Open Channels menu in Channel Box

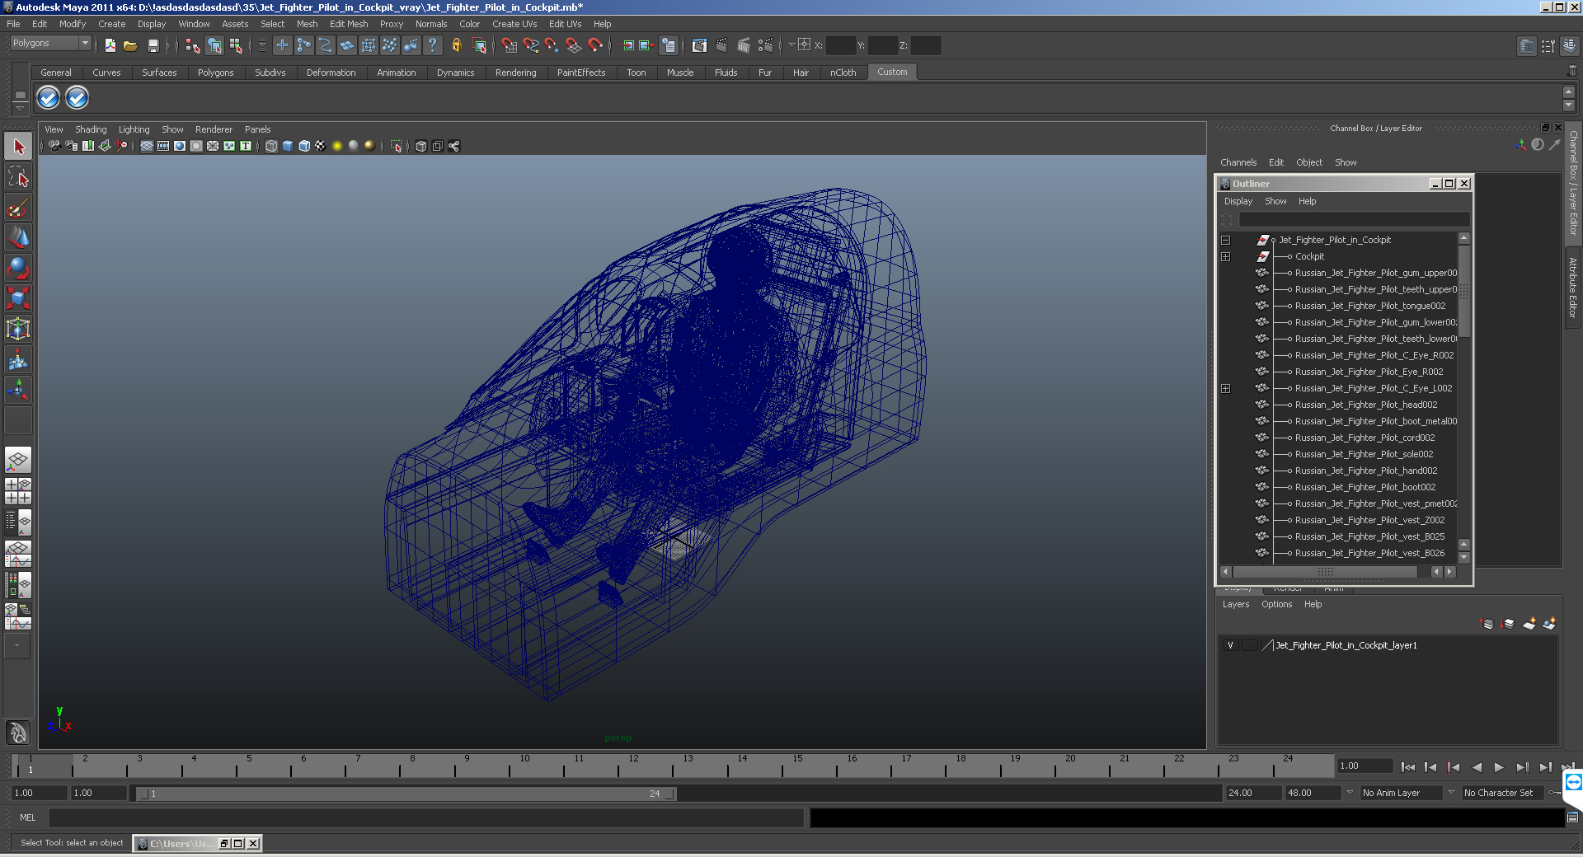[x=1238, y=162]
